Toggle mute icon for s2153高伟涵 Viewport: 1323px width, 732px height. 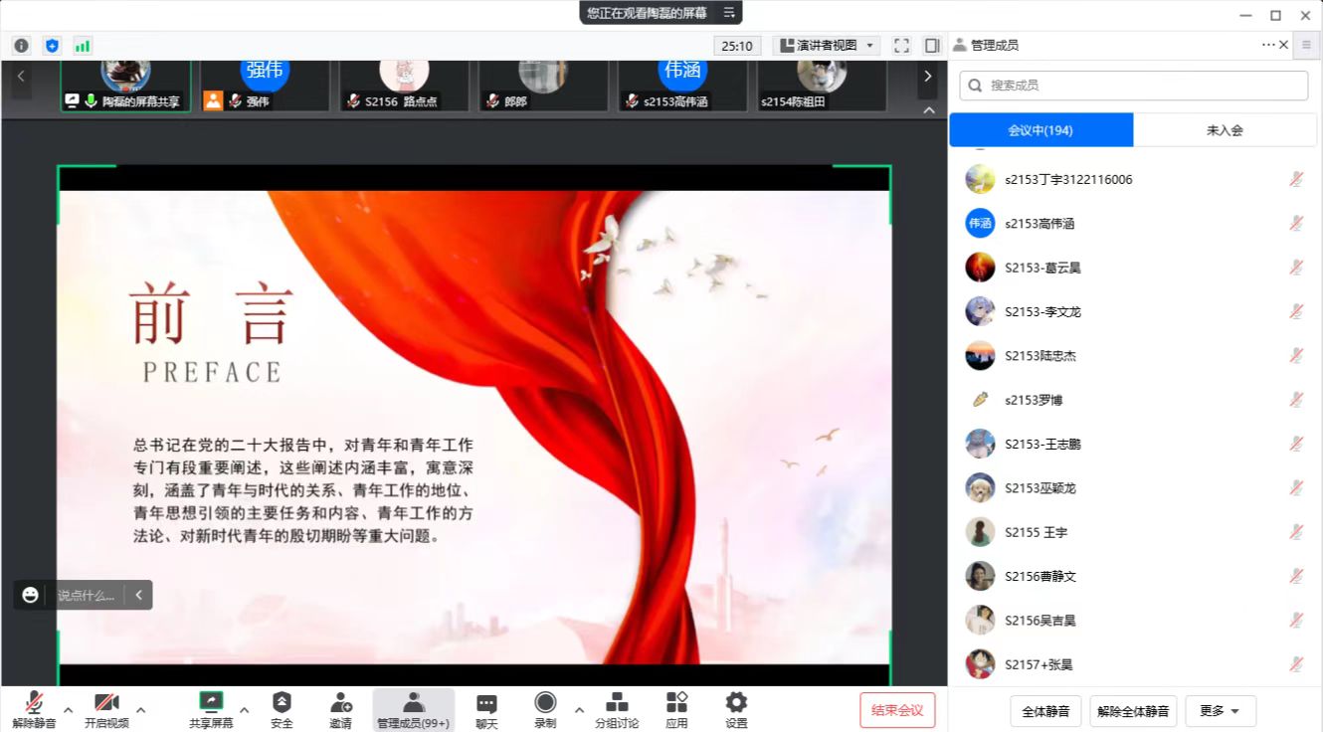click(x=1296, y=224)
